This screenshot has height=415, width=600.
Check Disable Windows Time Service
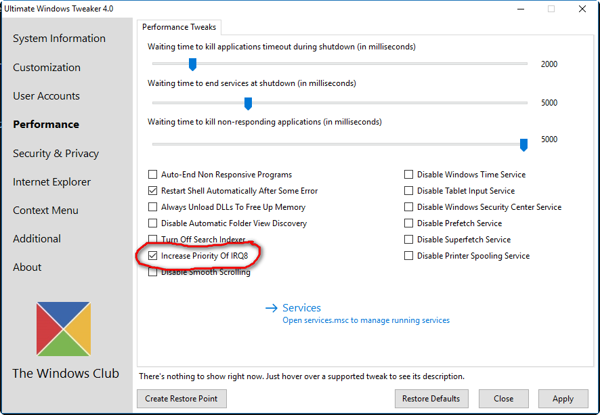point(408,175)
